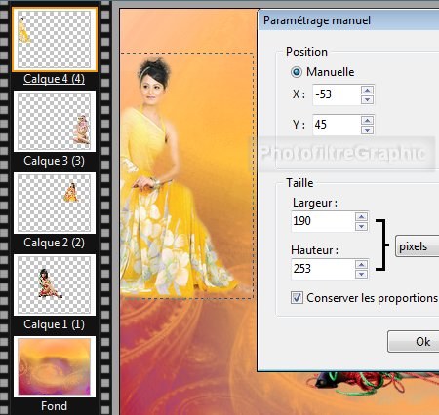Select the Calque 1 layer thumbnail
Screen dimensions: 439x415
coord(55,284)
